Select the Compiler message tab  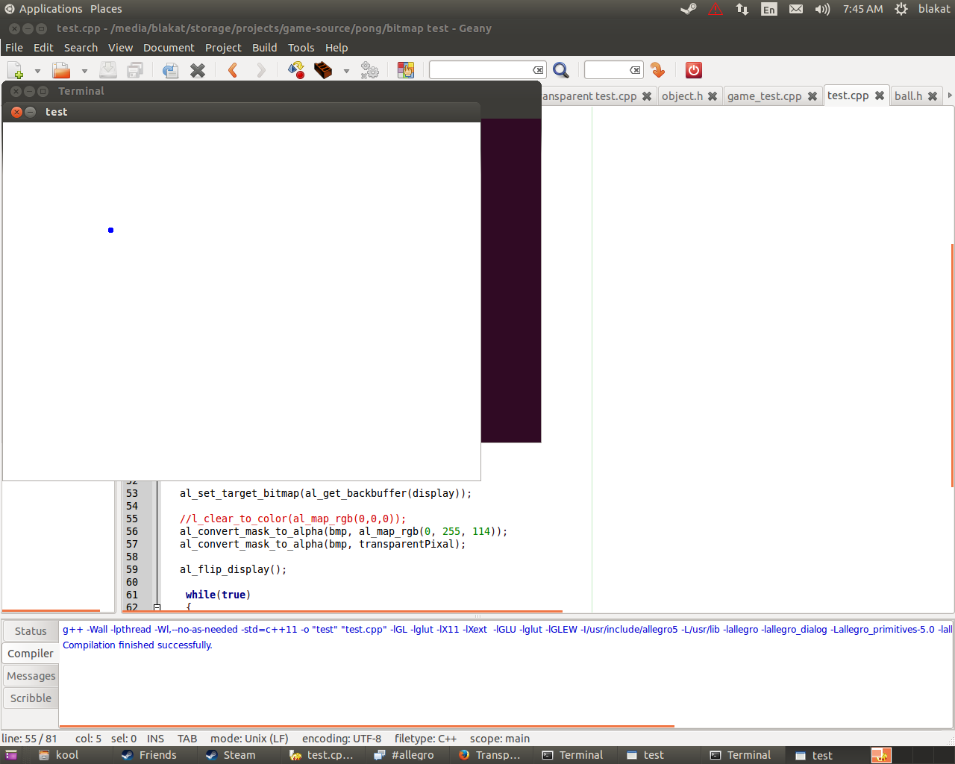click(x=31, y=654)
